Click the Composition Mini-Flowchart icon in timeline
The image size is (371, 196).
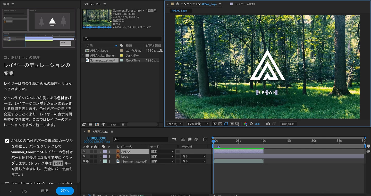click(174, 139)
